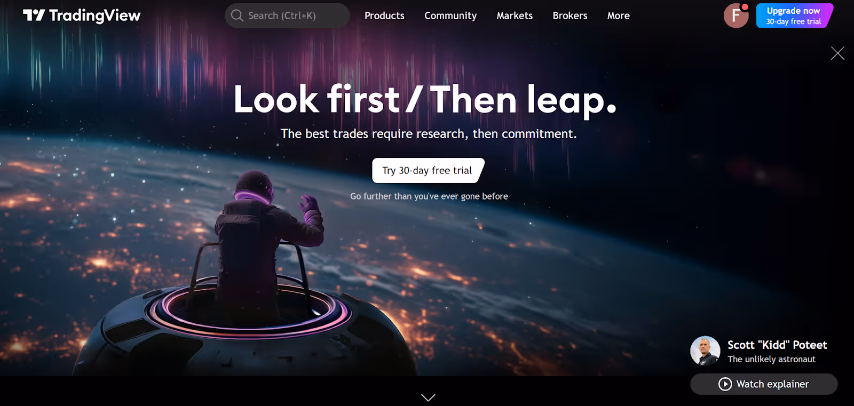Open the Products menu
Image resolution: width=854 pixels, height=406 pixels.
[384, 15]
